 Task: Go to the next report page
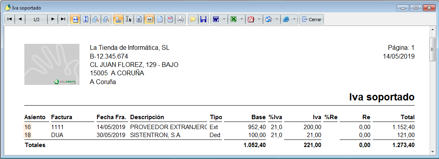53,19
